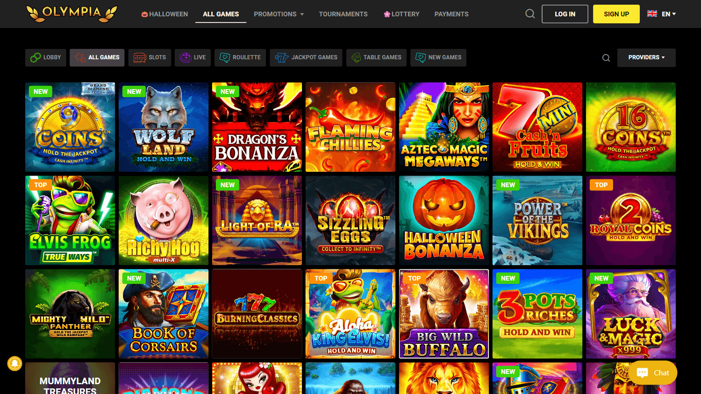Screen dimensions: 701x394
Task: Go to the Halloween section
Action: [x=165, y=14]
